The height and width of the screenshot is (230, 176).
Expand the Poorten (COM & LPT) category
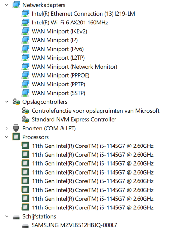tap(7, 128)
